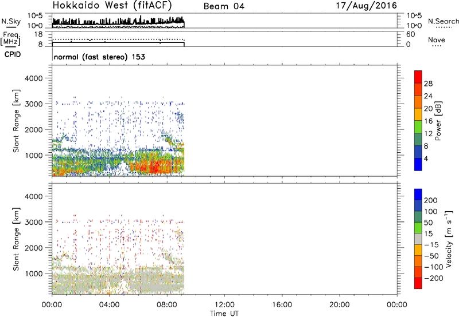
Task: Pick the gray segment of Velocity colorbar
Action: pyautogui.click(x=418, y=239)
